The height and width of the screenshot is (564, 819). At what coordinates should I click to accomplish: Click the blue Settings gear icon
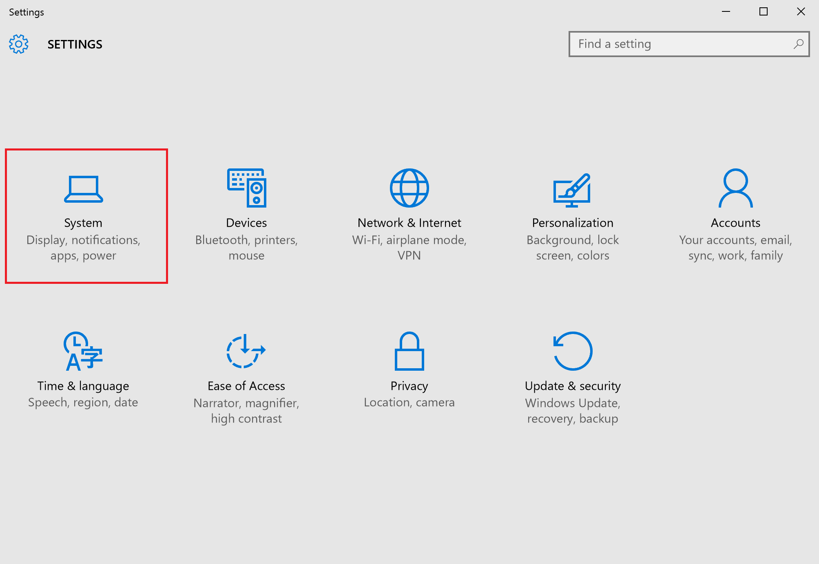tap(19, 44)
